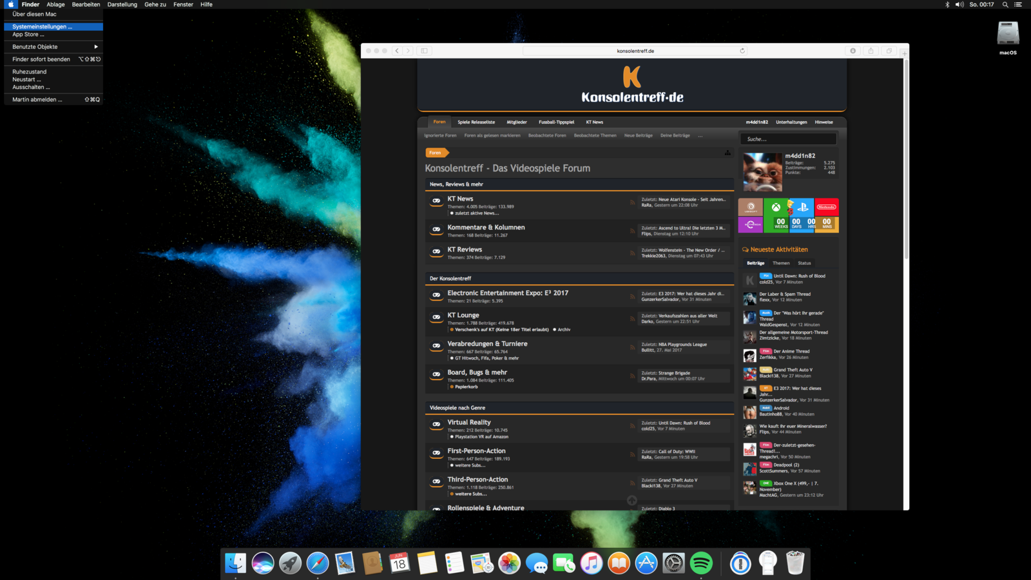Click the Suche search field

788,139
